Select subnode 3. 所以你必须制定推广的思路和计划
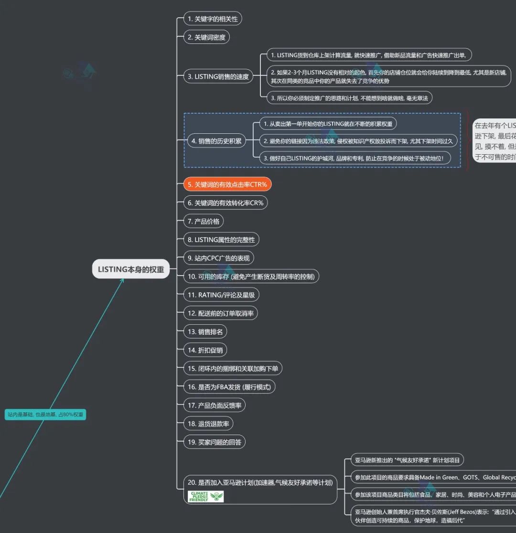The height and width of the screenshot is (533, 516). click(349, 98)
